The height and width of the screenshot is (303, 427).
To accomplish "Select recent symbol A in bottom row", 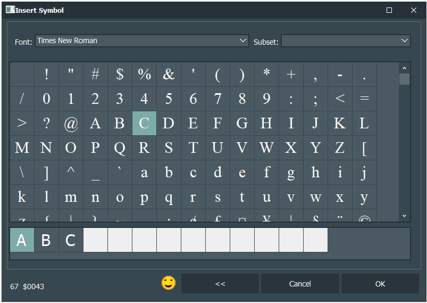I will pyautogui.click(x=22, y=240).
